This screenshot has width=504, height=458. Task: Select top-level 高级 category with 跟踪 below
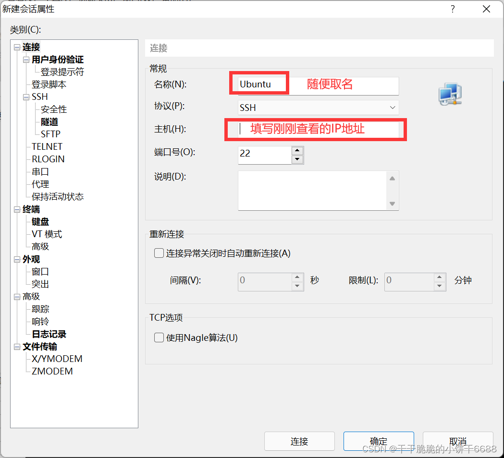point(31,297)
